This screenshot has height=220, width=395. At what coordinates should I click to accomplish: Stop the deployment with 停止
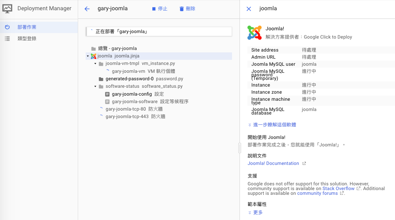160,9
